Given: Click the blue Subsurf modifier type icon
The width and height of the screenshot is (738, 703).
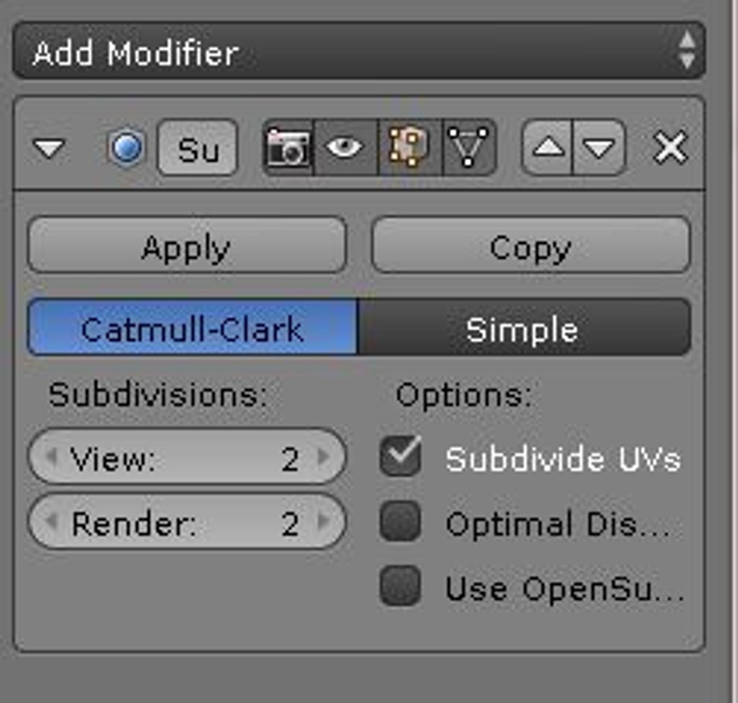Looking at the screenshot, I should tap(126, 148).
